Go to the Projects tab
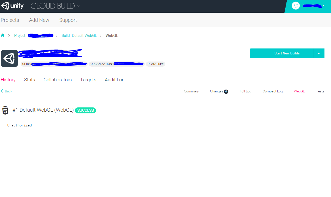The height and width of the screenshot is (197, 331). coord(10,20)
